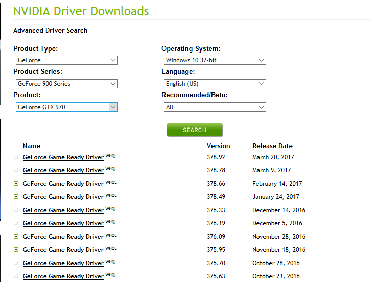Open the Game Ready Driver link for version 375.70

(63, 263)
